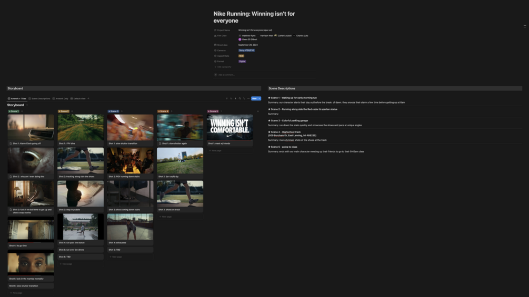Switch to Scene Descriptions view tab
The width and height of the screenshot is (529, 297).
pos(39,99)
